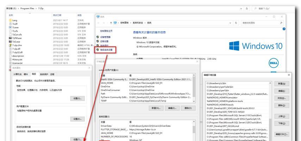Viewport: 301px width, 141px height.
Task: Click 编辑文本(T) in edit environment variable dialog
Action: coord(282,134)
